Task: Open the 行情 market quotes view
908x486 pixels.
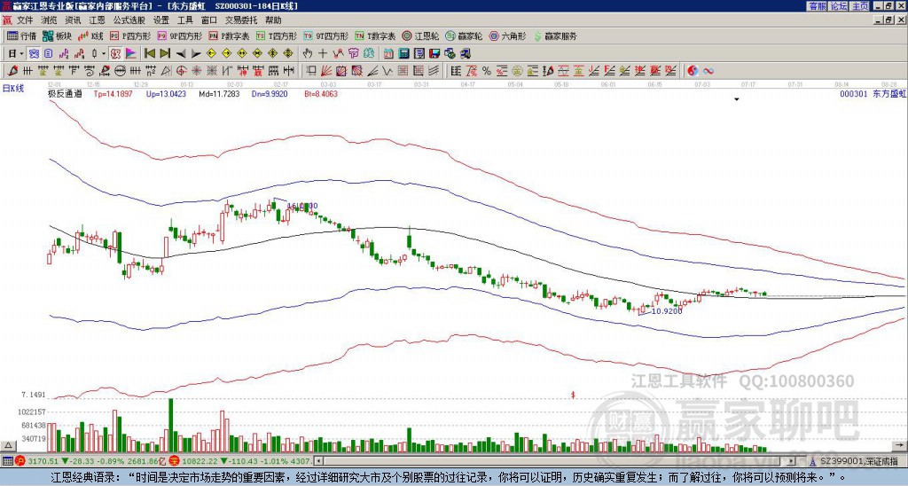Action: (21, 35)
